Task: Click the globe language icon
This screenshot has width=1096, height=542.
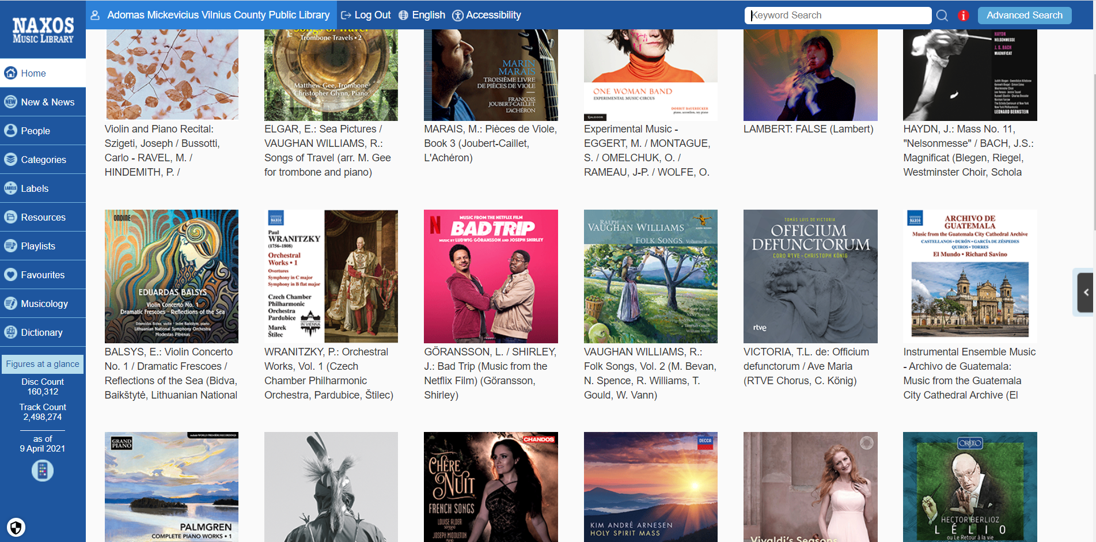Action: [403, 15]
